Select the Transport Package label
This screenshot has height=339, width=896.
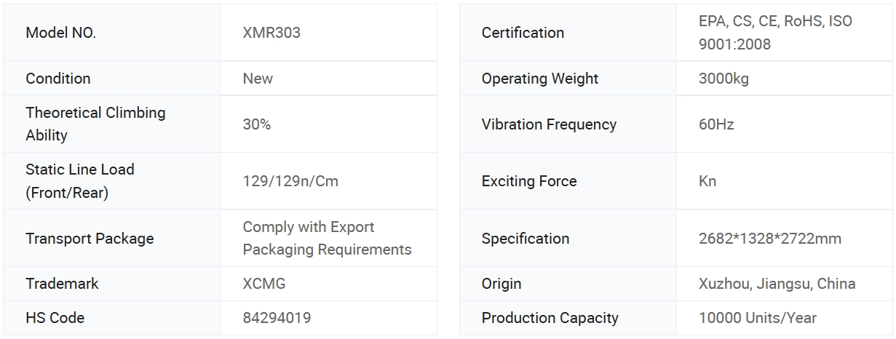pos(90,239)
